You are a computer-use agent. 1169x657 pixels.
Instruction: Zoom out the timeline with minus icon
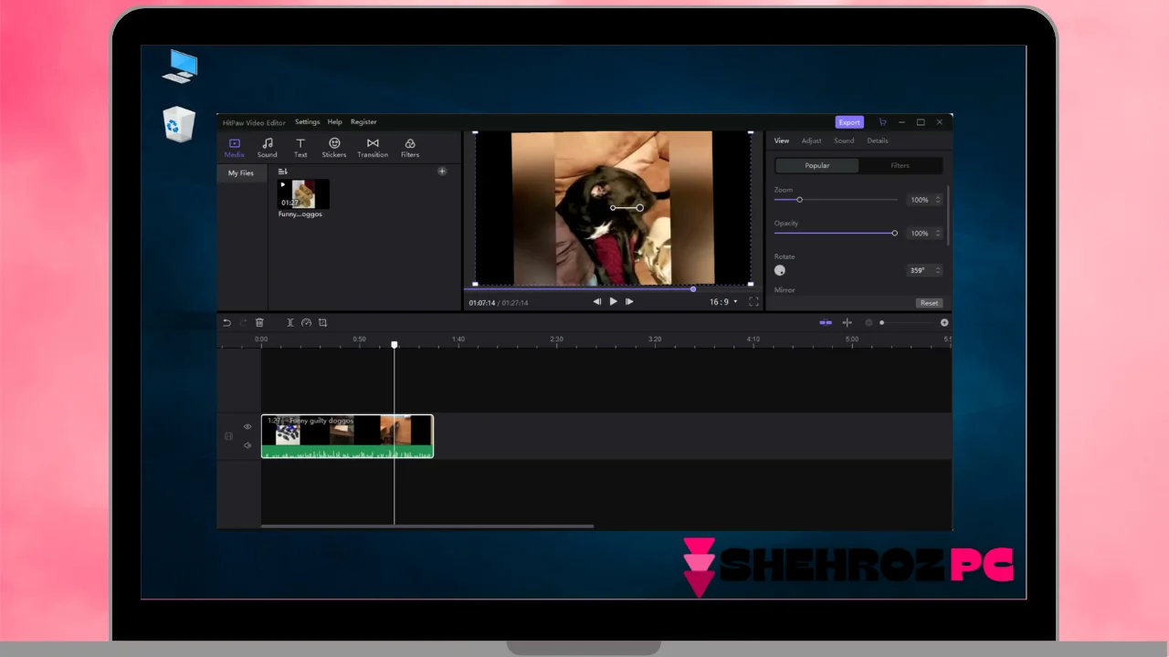869,322
